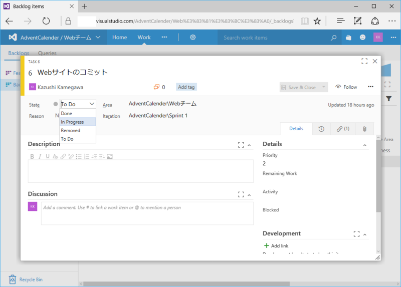Click the Priority value 2
The width and height of the screenshot is (401, 287).
click(264, 164)
